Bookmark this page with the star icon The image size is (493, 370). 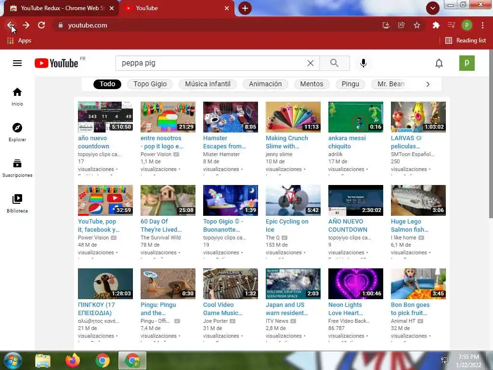coord(417,25)
